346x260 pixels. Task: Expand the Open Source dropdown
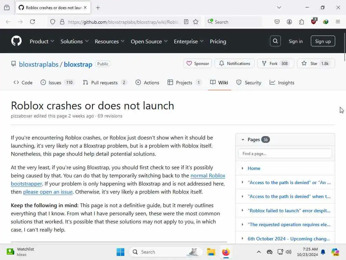(x=149, y=41)
